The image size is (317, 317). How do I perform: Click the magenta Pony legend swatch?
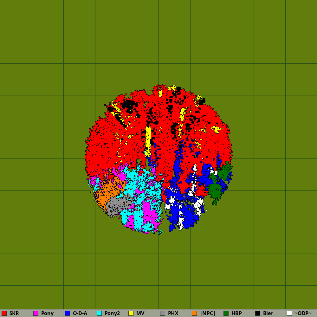pyautogui.click(x=36, y=313)
